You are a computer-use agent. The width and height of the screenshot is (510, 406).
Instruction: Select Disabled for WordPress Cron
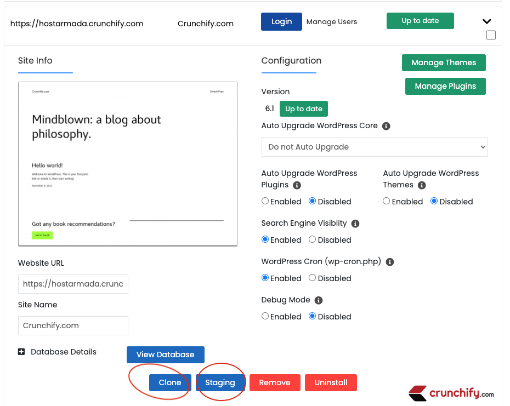(312, 278)
